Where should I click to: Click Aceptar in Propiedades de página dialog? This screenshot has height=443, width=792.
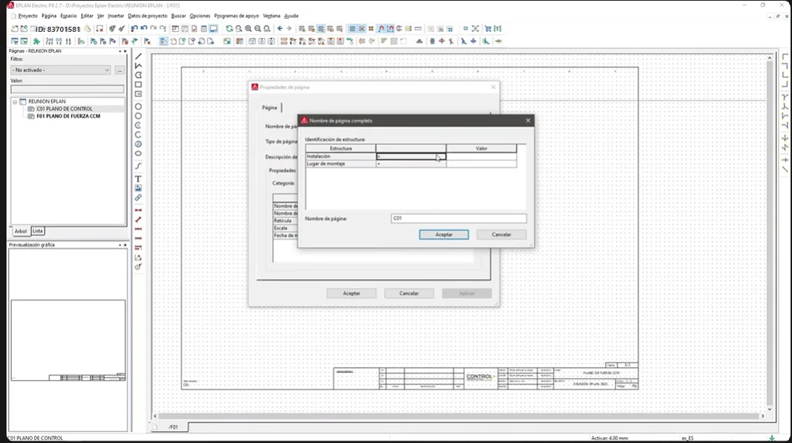click(x=352, y=293)
